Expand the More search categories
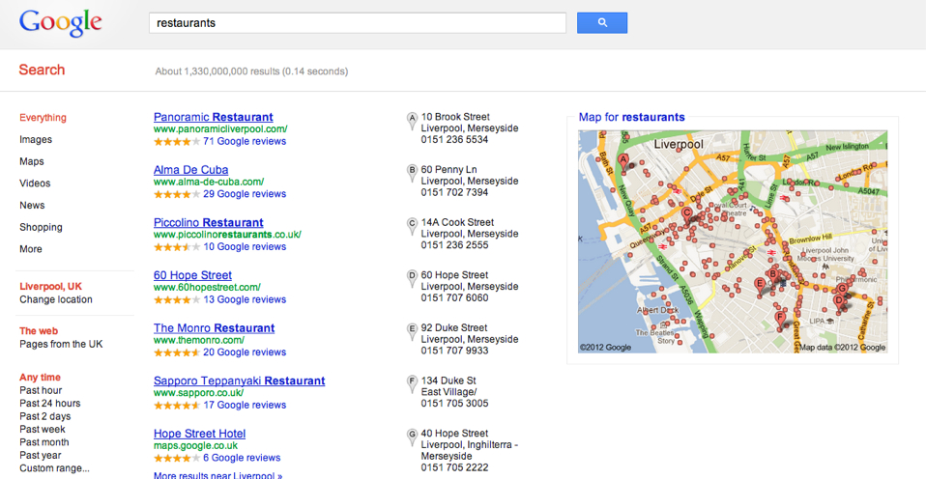The width and height of the screenshot is (926, 479). (31, 249)
